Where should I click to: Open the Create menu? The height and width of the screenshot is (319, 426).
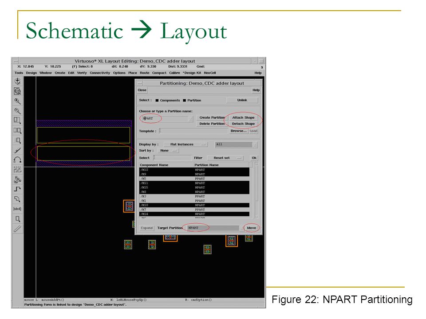coord(60,73)
